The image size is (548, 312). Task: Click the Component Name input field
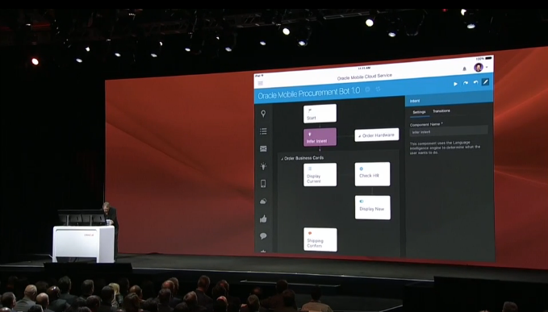[x=449, y=131]
